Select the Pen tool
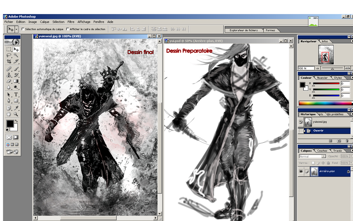 point(9,101)
